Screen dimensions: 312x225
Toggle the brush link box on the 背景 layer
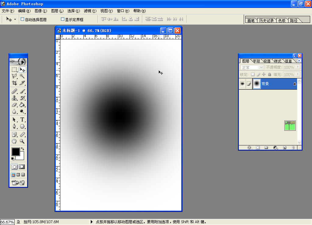pyautogui.click(x=249, y=84)
